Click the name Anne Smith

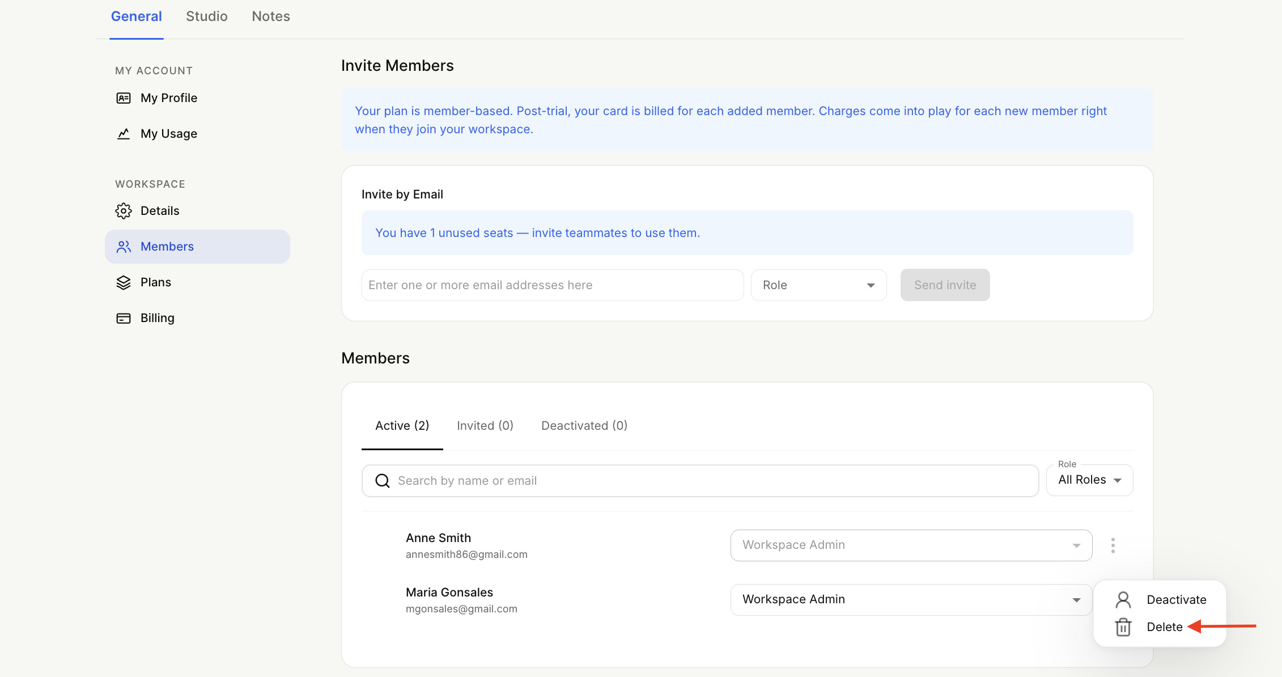click(439, 538)
